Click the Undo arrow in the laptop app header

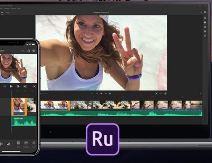pos(201,12)
